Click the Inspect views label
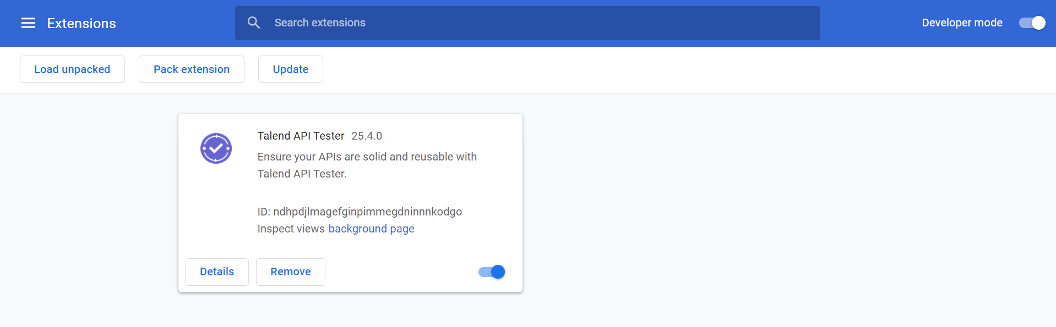 (x=291, y=229)
